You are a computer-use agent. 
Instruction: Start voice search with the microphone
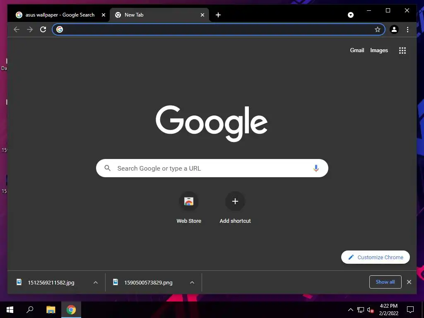[316, 168]
